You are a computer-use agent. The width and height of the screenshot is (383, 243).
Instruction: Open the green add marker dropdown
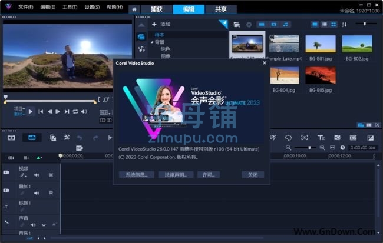point(39,158)
